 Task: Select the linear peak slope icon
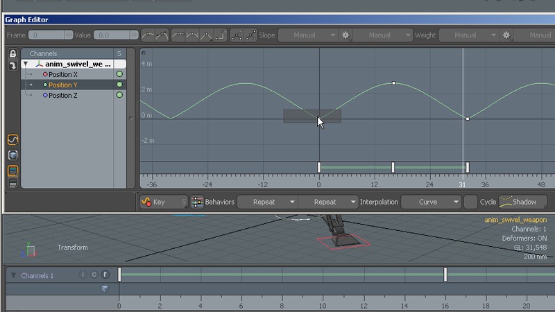206,35
